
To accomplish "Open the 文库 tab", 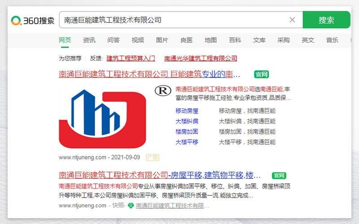I will click(x=259, y=40).
